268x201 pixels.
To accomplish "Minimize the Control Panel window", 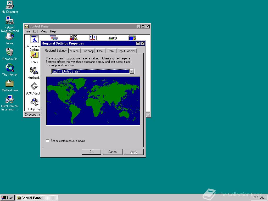I will tap(139, 26).
